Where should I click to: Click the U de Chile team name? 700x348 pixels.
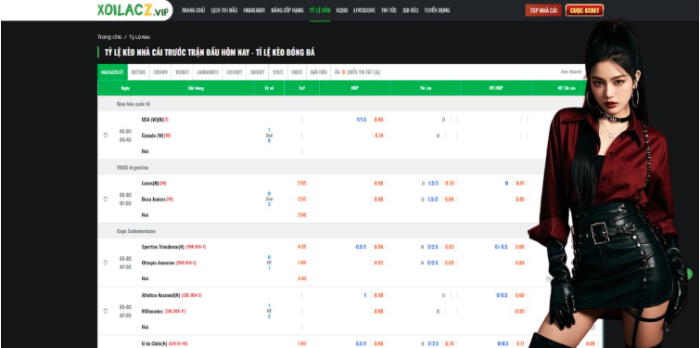coord(155,343)
